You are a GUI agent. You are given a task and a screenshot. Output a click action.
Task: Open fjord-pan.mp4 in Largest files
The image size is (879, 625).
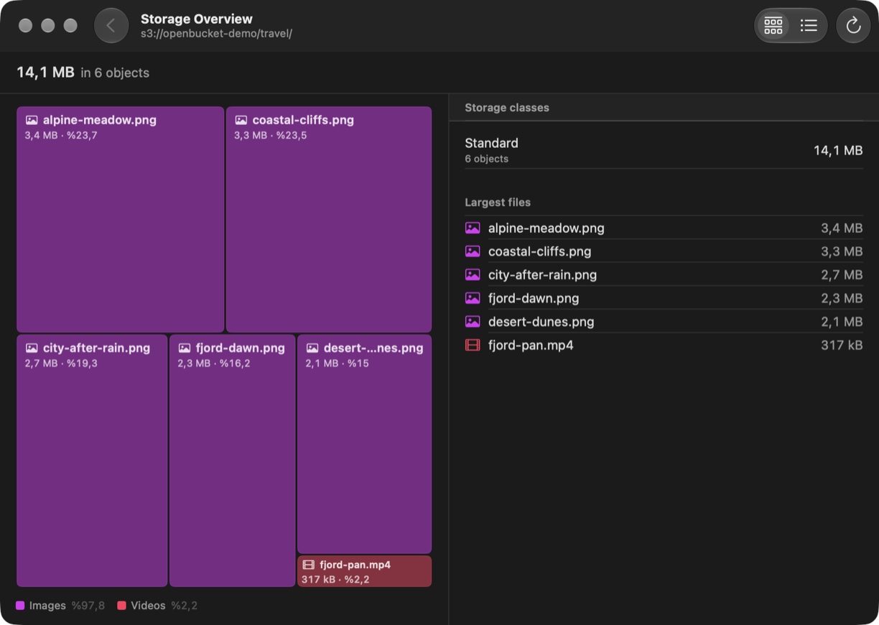[x=664, y=345]
